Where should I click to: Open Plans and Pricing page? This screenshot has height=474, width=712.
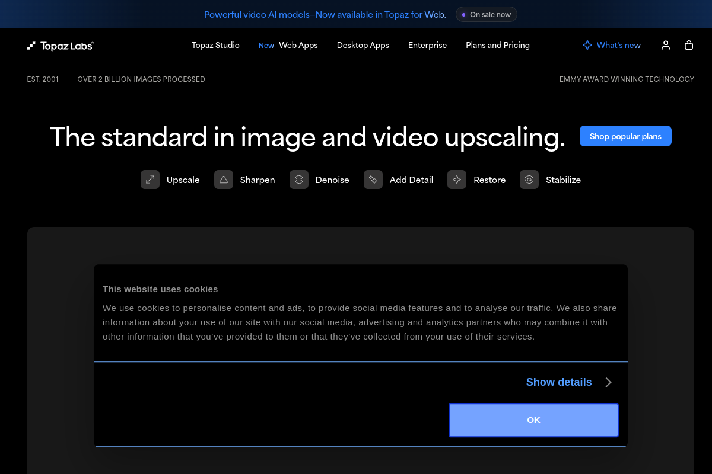click(x=498, y=45)
